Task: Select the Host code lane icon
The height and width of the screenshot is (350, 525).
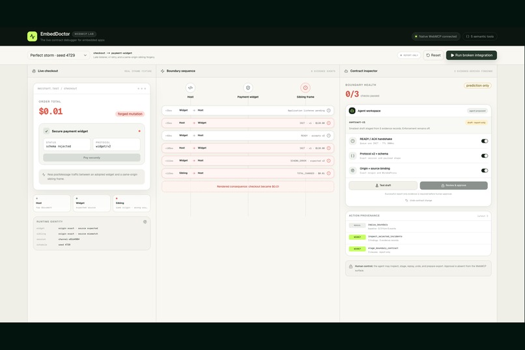Action: [190, 88]
